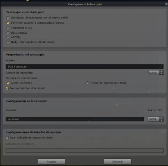Image resolution: width=168 pixels, height=166 pixels.
Task: Increase Demora de conexión with up arrow
Action: 161,72
